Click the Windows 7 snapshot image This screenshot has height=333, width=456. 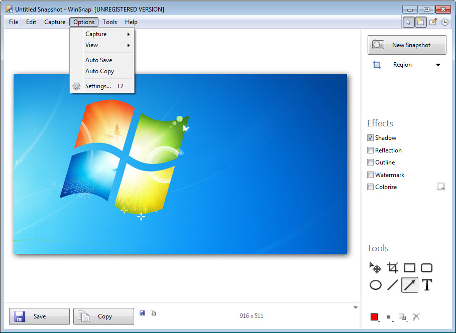(180, 164)
